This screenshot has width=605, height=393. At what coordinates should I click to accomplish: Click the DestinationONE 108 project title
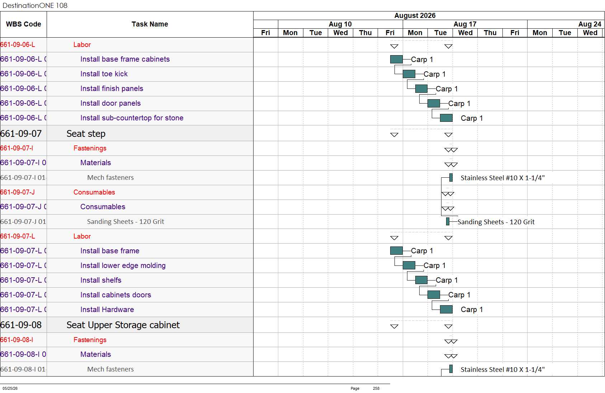click(35, 5)
